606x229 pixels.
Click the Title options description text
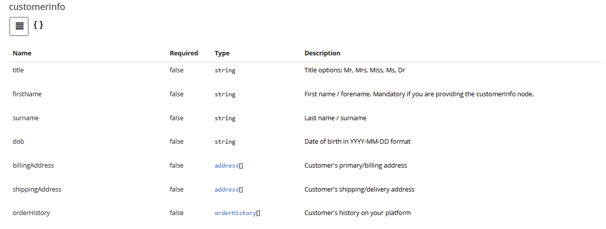pyautogui.click(x=355, y=70)
